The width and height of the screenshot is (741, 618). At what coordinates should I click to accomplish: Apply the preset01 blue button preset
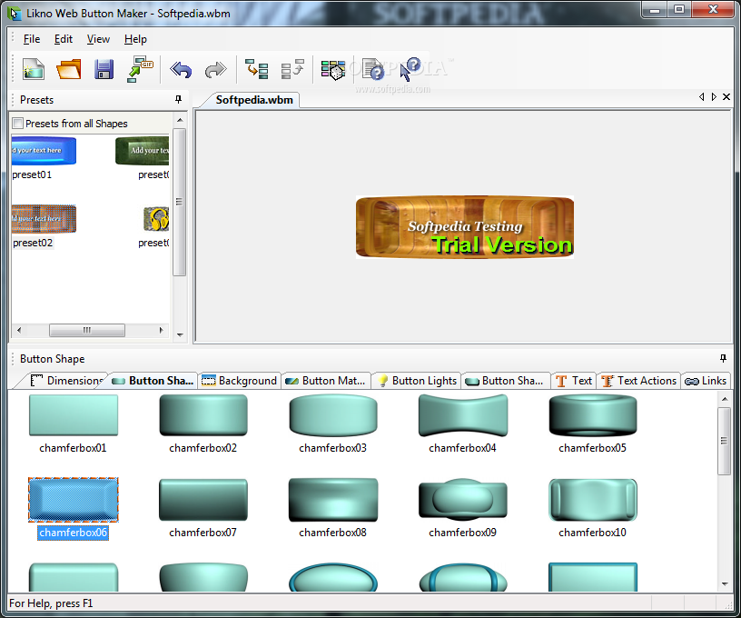click(44, 151)
